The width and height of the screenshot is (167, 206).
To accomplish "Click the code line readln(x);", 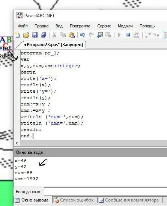I will click(35, 85).
